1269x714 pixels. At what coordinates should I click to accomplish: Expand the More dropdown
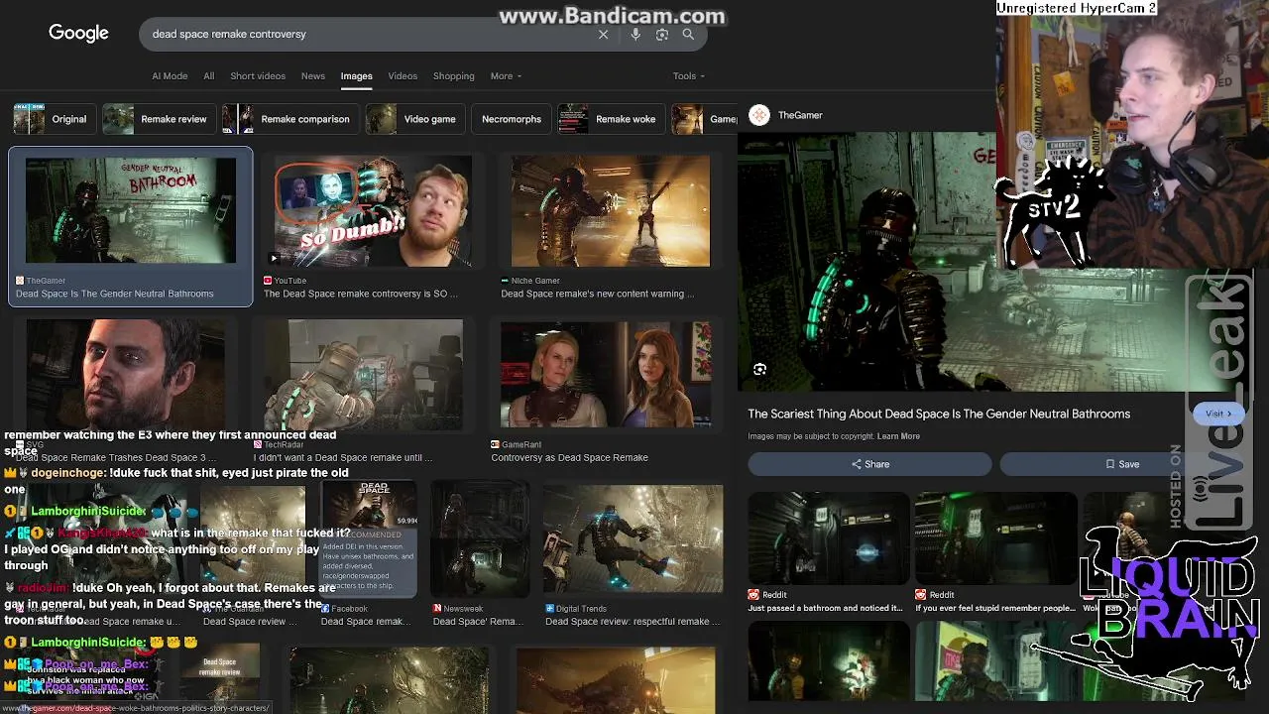tap(506, 76)
